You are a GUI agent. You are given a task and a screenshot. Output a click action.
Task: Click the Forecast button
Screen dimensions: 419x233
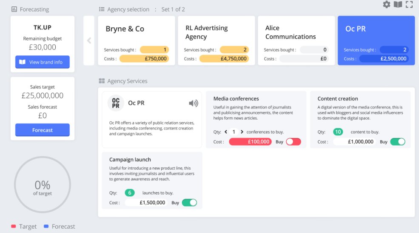43,130
